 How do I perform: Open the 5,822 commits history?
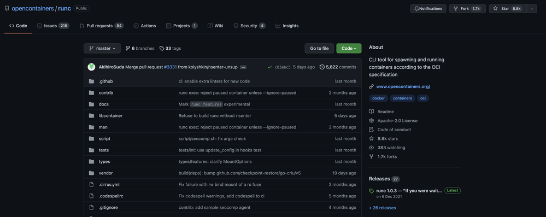338,67
